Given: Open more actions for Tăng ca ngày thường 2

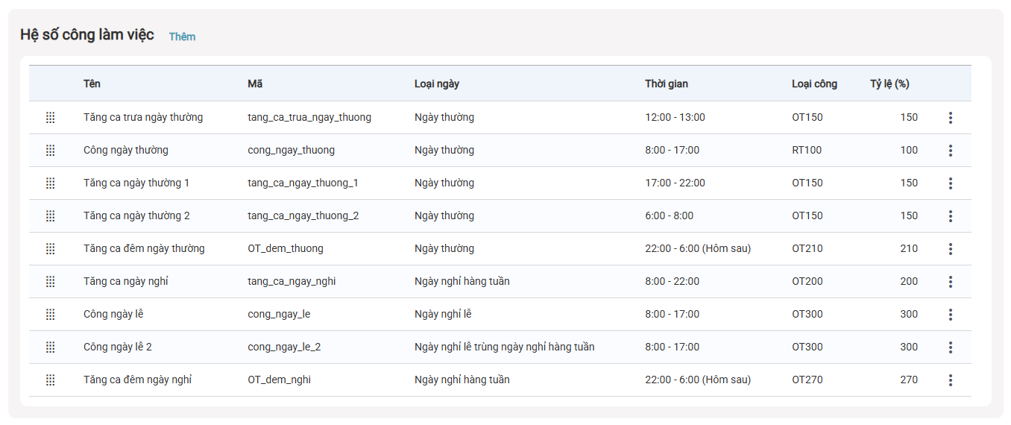Looking at the screenshot, I should pyautogui.click(x=950, y=215).
